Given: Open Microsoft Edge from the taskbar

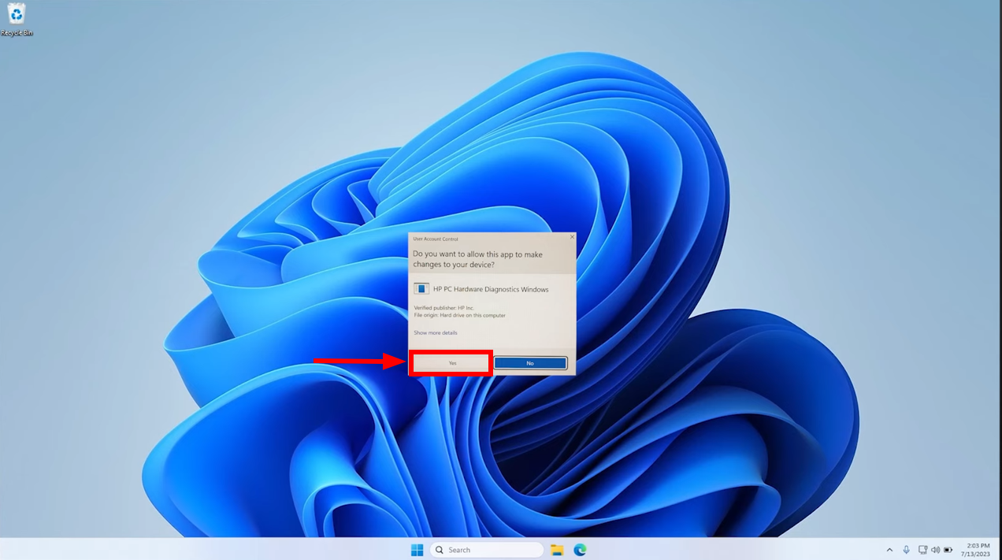Looking at the screenshot, I should pyautogui.click(x=580, y=549).
